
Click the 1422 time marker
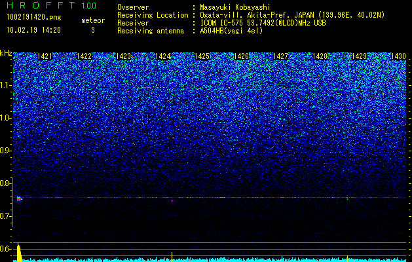[84, 56]
